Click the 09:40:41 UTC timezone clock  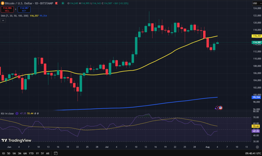coord(253,153)
